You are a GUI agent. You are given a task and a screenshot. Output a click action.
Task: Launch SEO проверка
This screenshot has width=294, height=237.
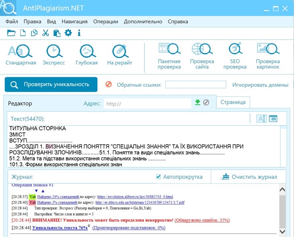tap(235, 56)
